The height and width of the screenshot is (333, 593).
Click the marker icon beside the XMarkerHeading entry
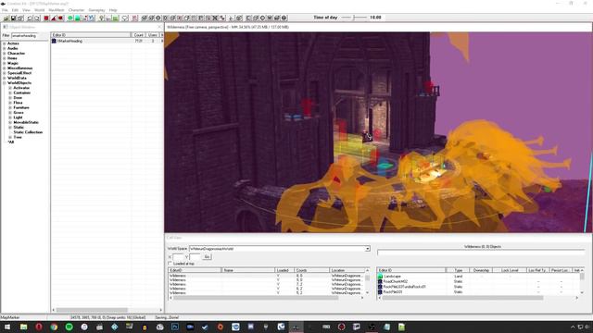(x=54, y=41)
